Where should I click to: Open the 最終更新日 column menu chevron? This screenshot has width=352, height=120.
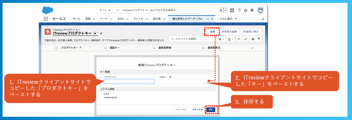point(252,48)
